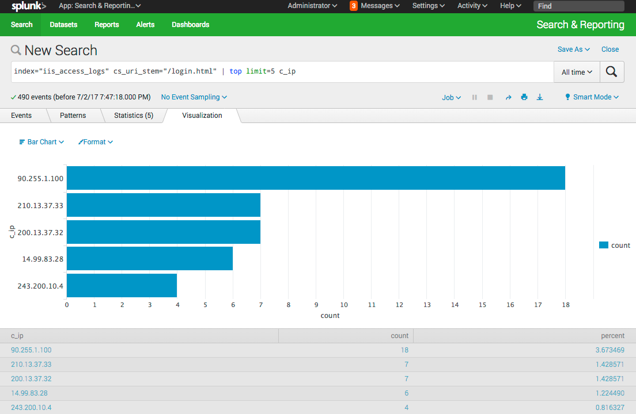Screen dimensions: 636x414
Task: Click the Close link
Action: (x=610, y=49)
